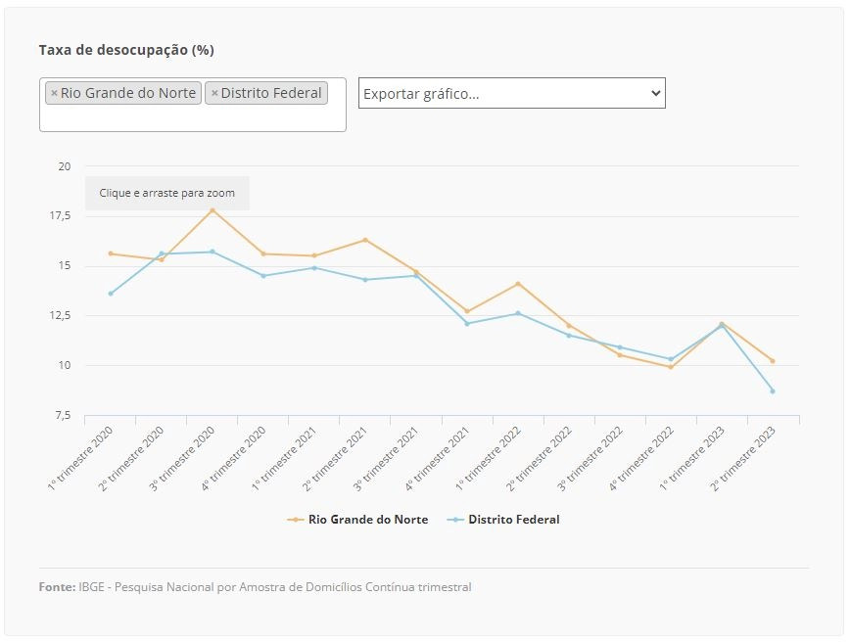
Task: Click the 3º trimestre 2020 axis label
Action: click(x=182, y=459)
